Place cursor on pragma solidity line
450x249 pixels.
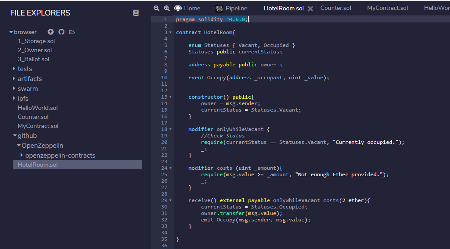(x=211, y=19)
